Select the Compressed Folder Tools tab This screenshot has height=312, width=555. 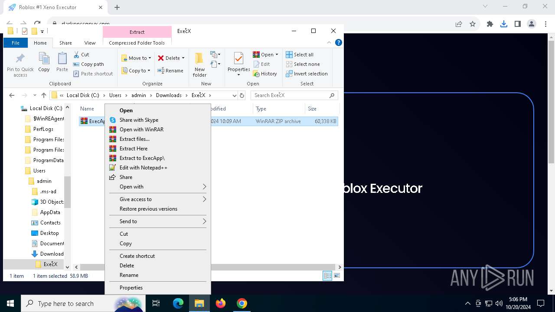[x=137, y=43]
